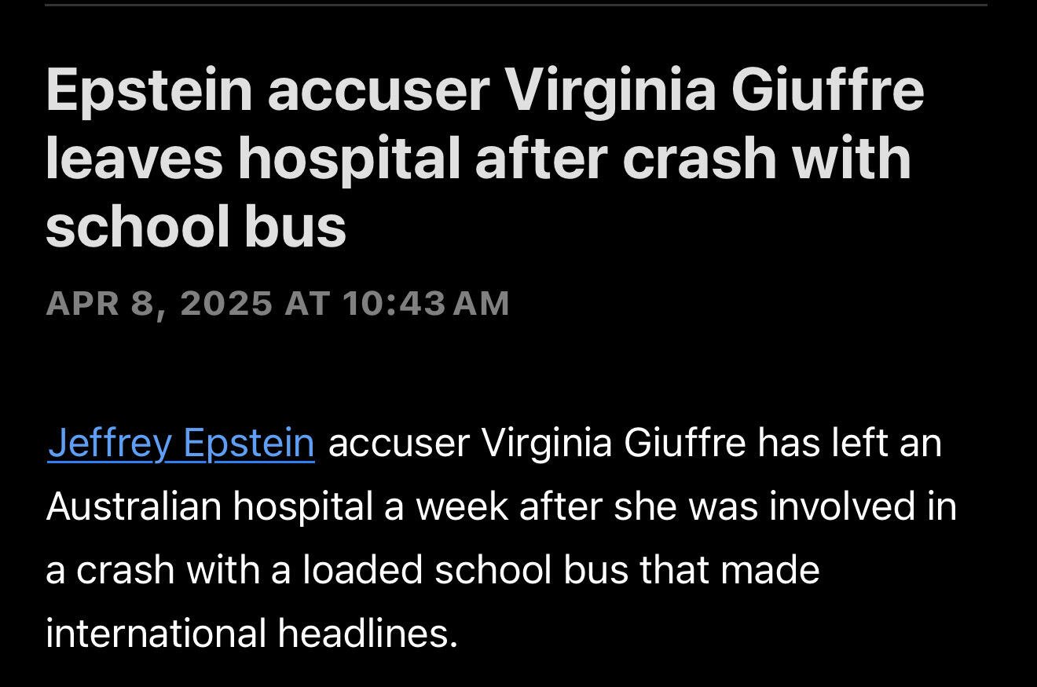Click 'that made' in the paragraph
This screenshot has height=687, width=1037.
(730, 569)
